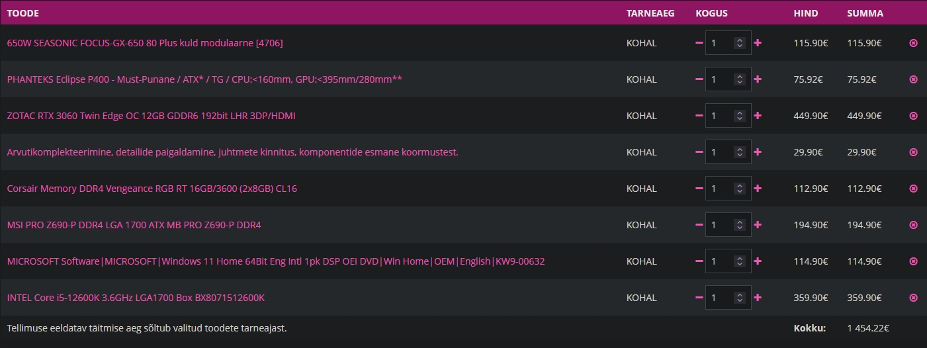Increase quantity of MSI PRO Z690-P motherboard

point(758,225)
